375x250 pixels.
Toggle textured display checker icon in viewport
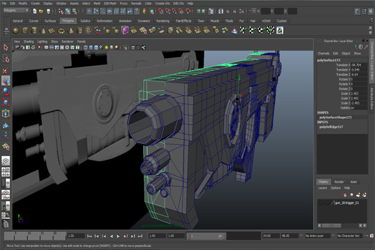(101, 47)
